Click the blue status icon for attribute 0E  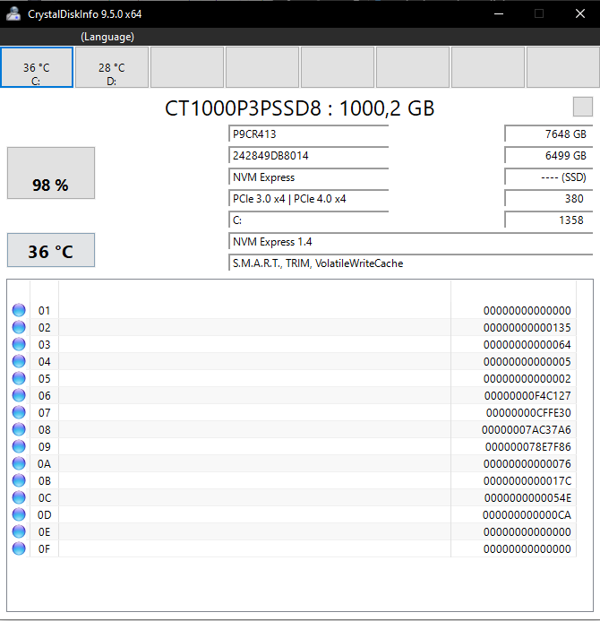click(19, 531)
